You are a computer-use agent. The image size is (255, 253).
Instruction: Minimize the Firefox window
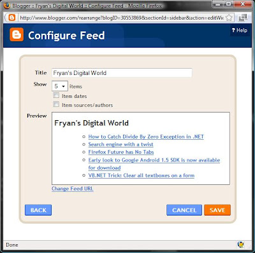[x=217, y=4]
